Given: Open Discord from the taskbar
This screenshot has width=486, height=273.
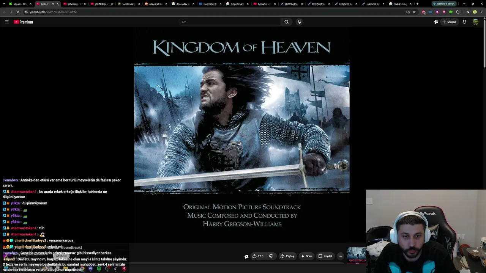Looking at the screenshot, I should pyautogui.click(x=90, y=269).
